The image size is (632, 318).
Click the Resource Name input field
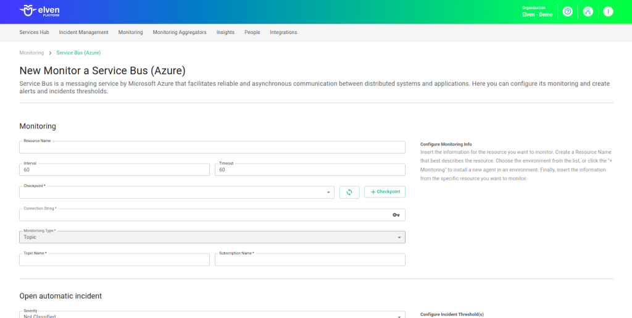pyautogui.click(x=212, y=148)
